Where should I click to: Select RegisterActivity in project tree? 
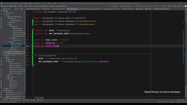pyautogui.click(x=17, y=21)
